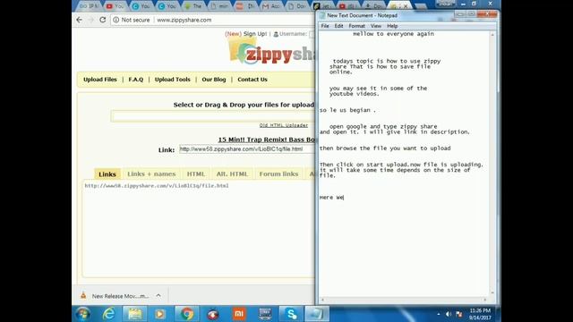Click the taskbar clock showing 11:26 PM
Screen dimensions: 573x322
(480, 310)
